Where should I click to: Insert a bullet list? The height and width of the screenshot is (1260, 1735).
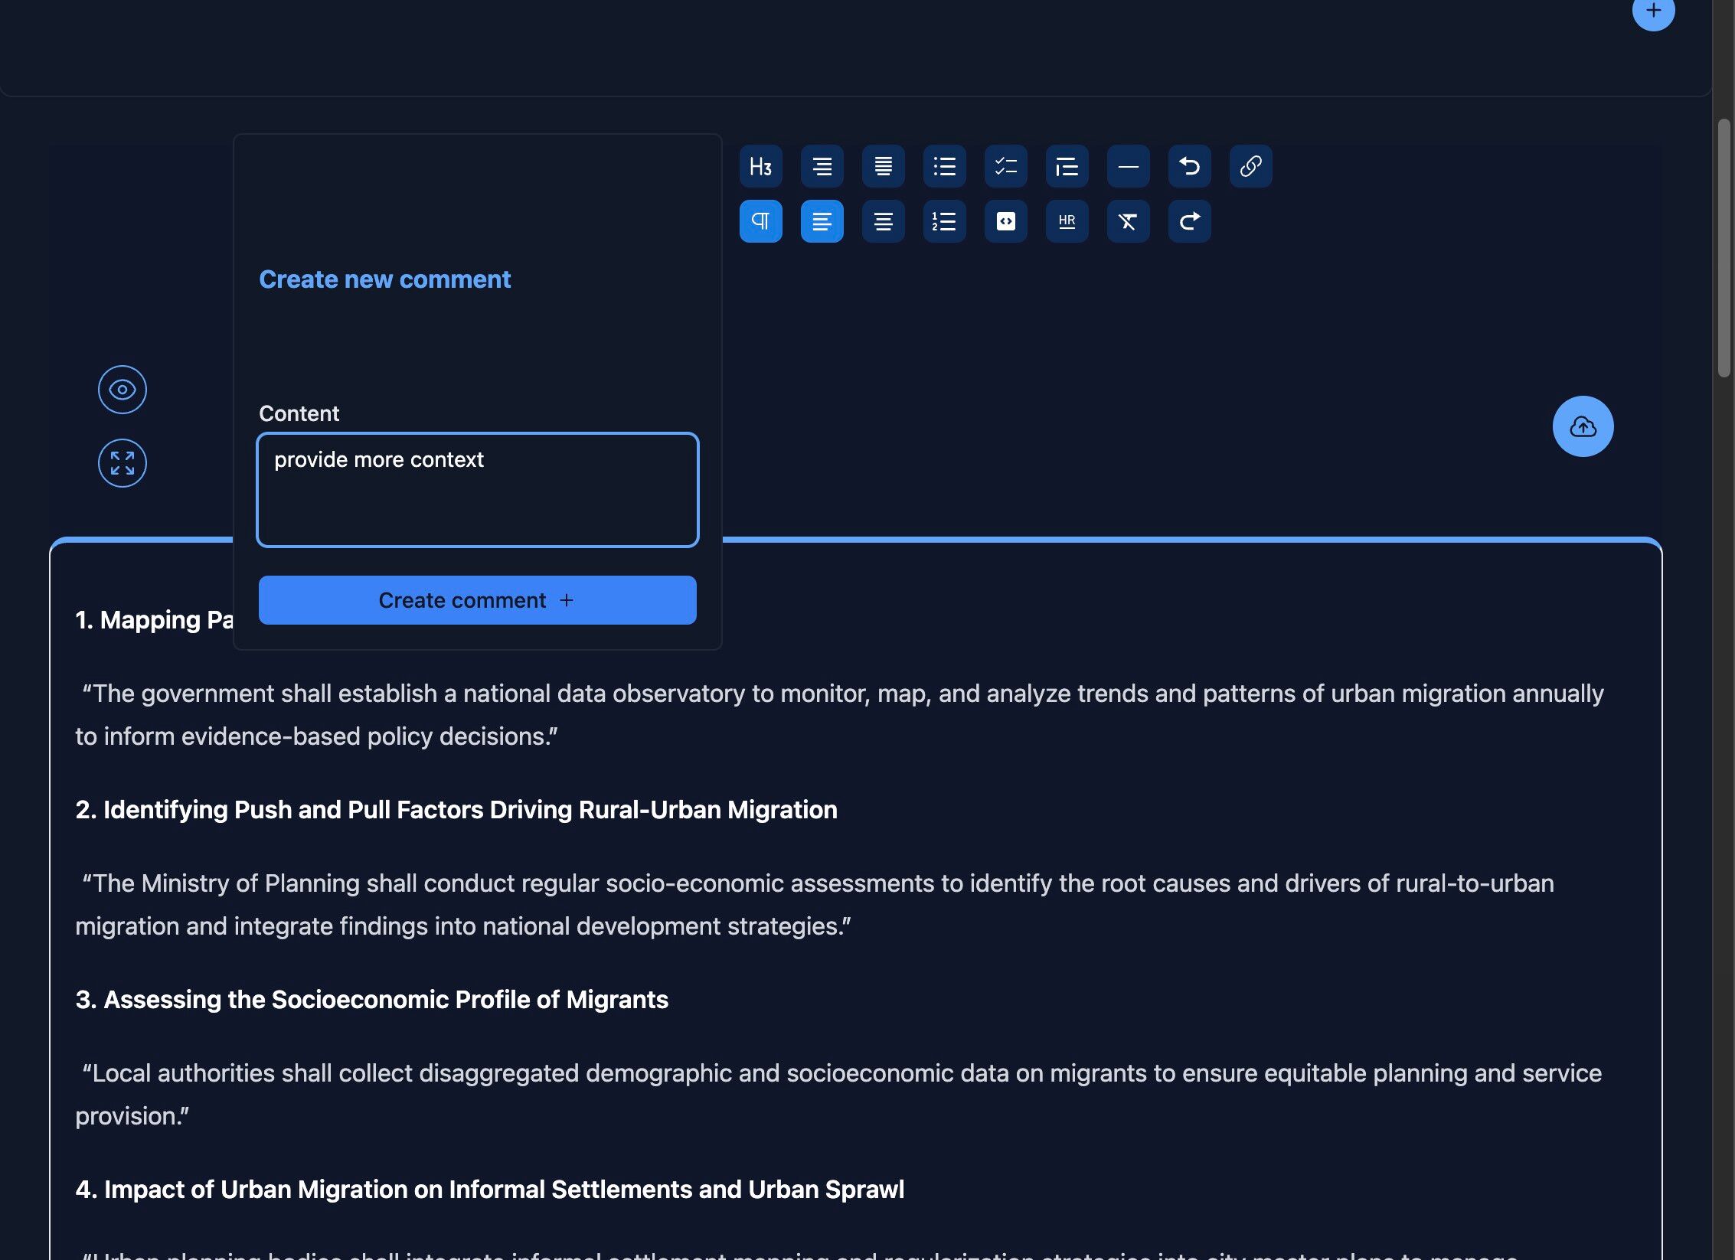tap(944, 166)
